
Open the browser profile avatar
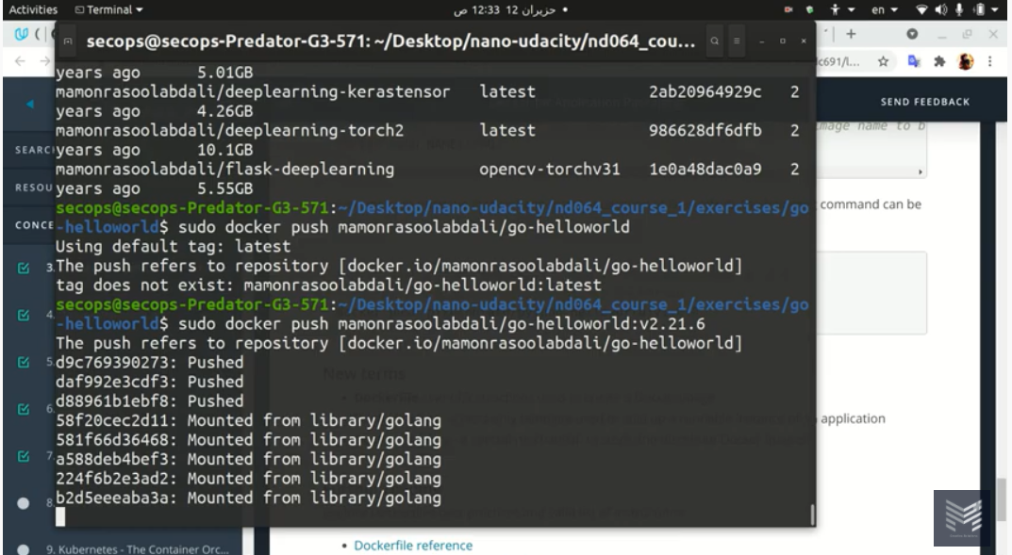(966, 61)
